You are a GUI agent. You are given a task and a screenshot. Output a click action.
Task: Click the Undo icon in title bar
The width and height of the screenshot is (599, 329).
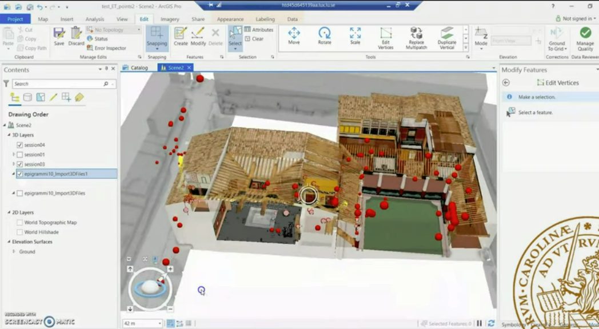click(x=40, y=6)
